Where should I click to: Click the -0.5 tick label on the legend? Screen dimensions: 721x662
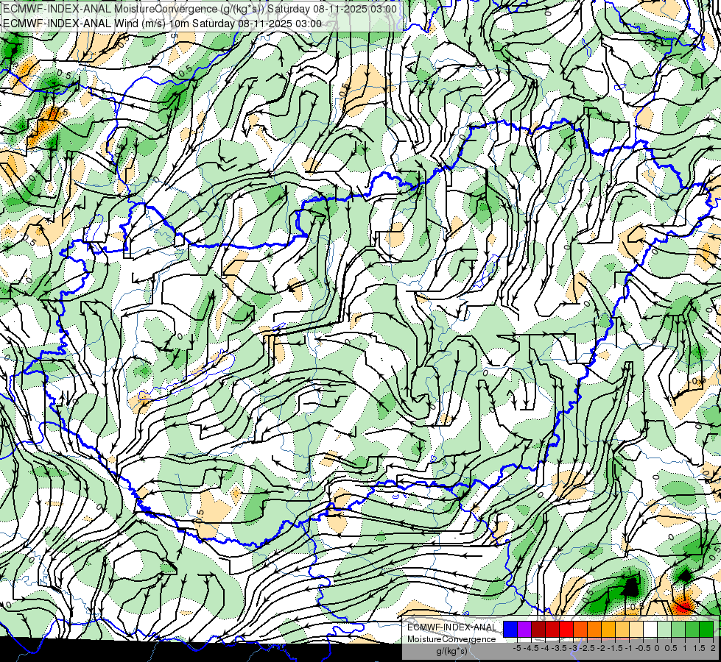pyautogui.click(x=643, y=648)
